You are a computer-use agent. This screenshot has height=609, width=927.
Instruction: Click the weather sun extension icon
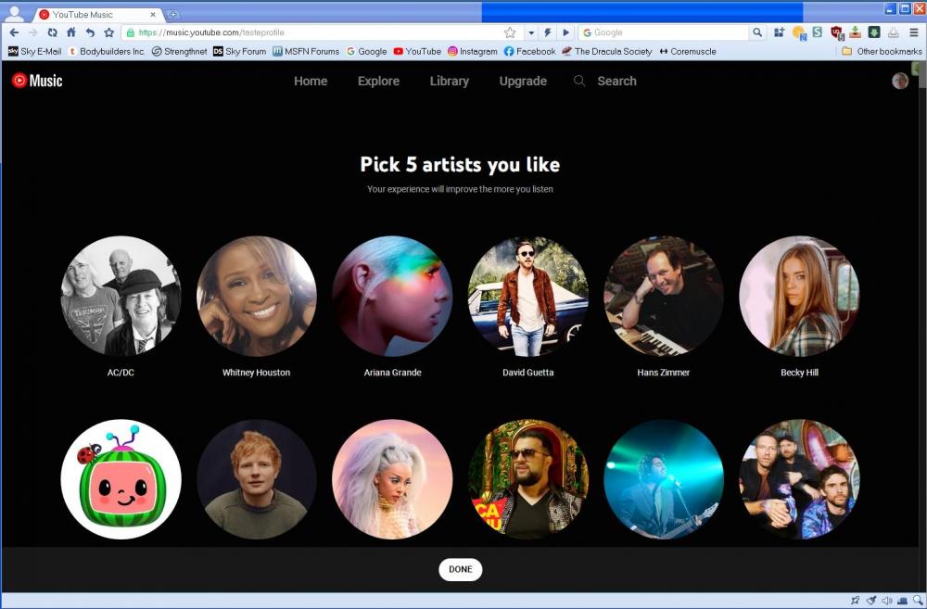[x=799, y=33]
